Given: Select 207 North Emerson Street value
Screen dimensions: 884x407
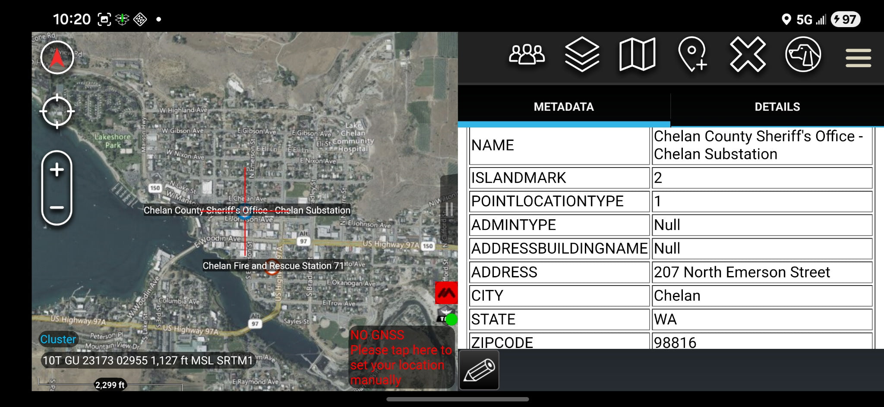Looking at the screenshot, I should (762, 272).
